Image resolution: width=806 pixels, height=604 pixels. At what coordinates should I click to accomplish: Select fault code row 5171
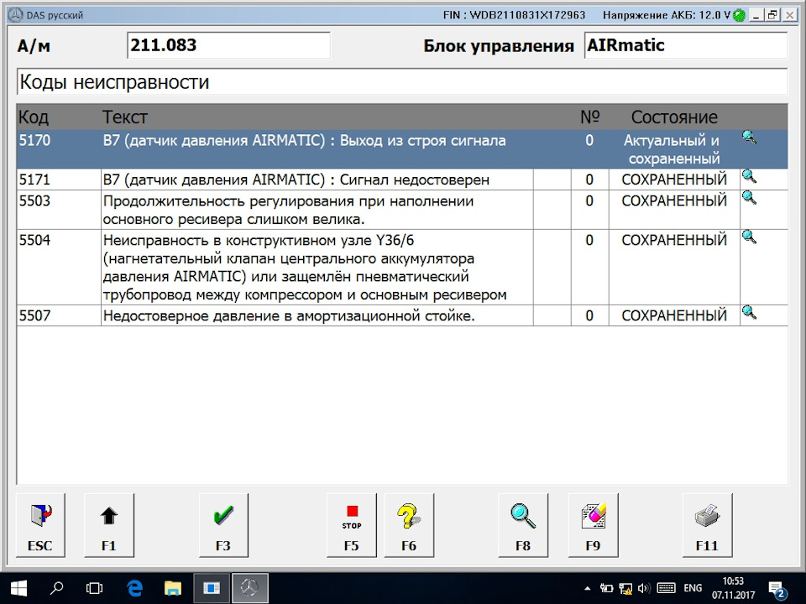tap(402, 180)
